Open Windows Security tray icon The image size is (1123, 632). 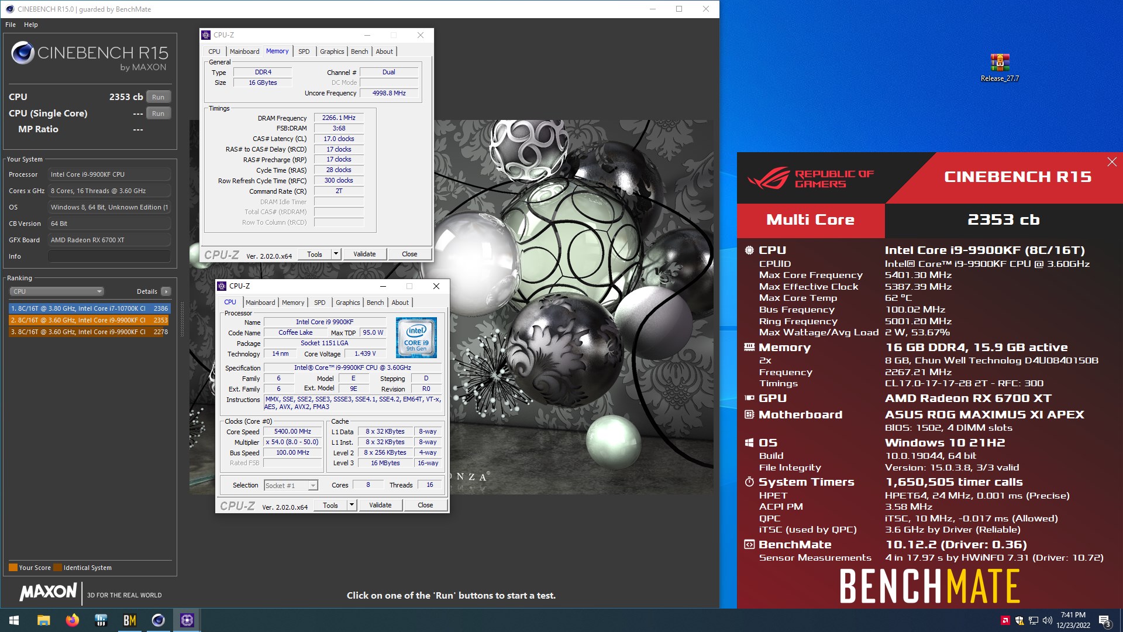click(x=1019, y=620)
